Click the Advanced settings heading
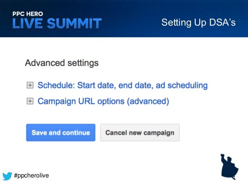Screen dimensions: 248x186 [x=61, y=63]
